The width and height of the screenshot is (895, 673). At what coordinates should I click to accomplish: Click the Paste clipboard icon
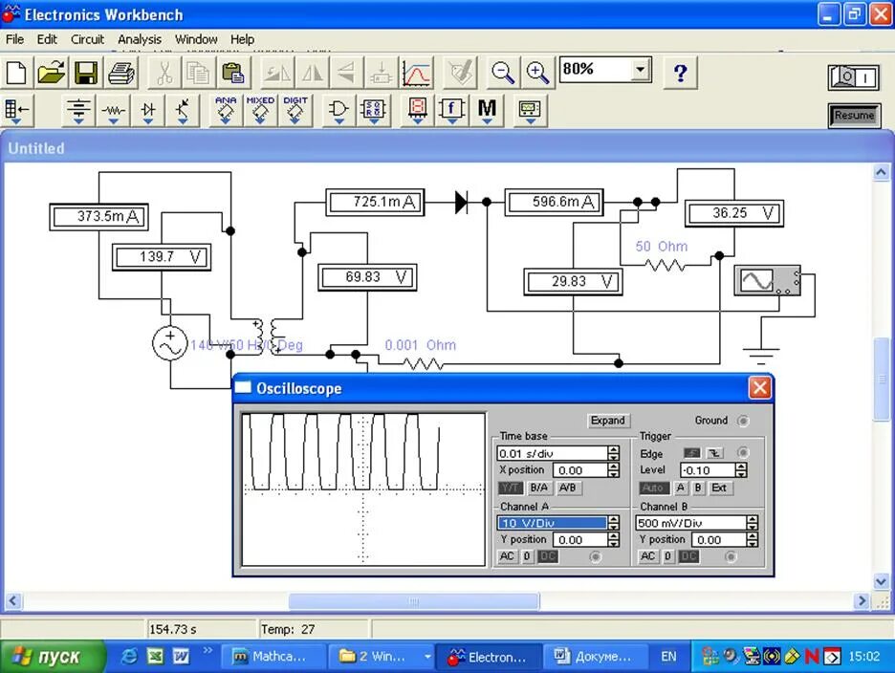point(233,73)
